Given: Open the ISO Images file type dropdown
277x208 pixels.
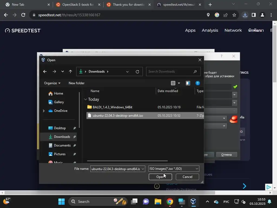Looking at the screenshot, I should pos(174,169).
